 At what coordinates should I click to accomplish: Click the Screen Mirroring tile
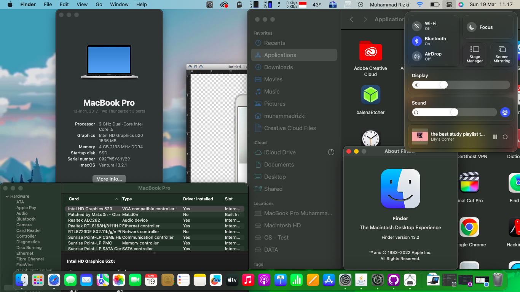pos(502,54)
